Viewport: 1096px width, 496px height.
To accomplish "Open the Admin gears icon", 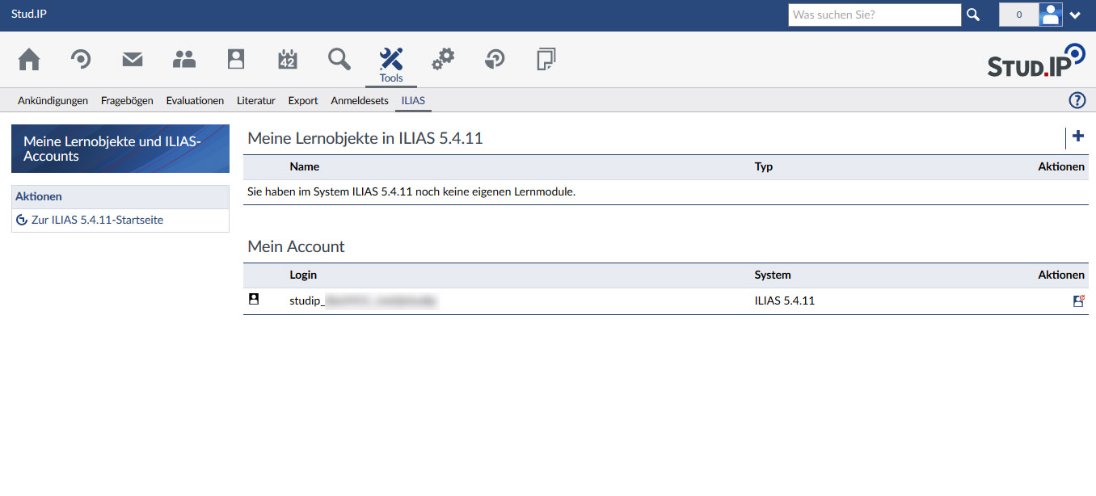I will tap(443, 59).
